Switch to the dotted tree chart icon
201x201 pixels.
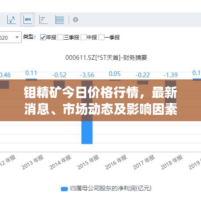coord(43,20)
